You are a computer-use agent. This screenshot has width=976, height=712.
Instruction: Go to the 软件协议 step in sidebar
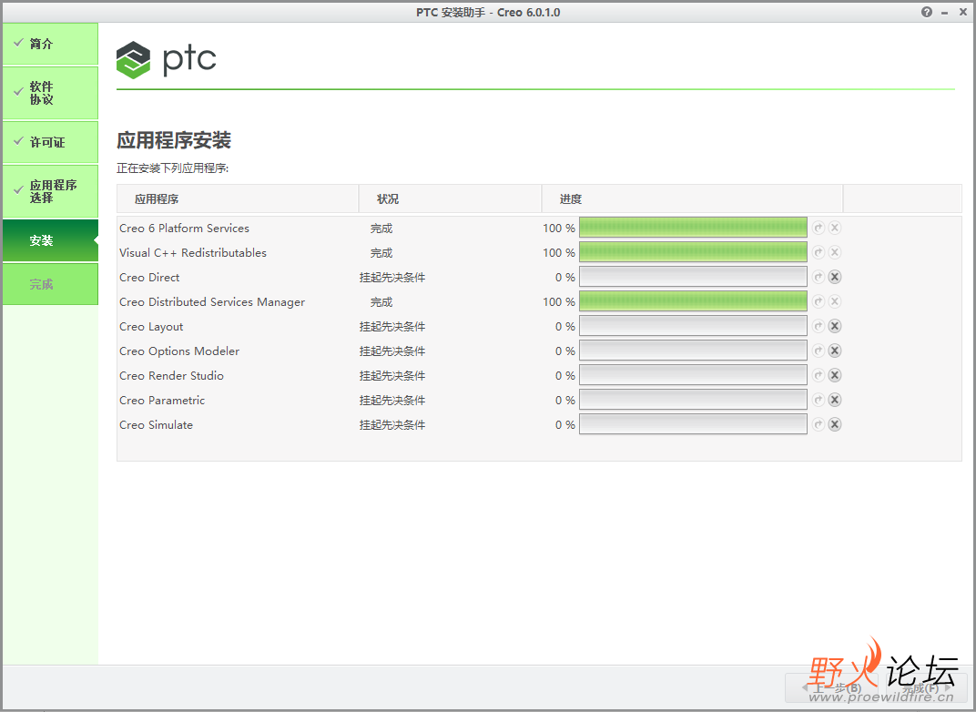coord(50,93)
